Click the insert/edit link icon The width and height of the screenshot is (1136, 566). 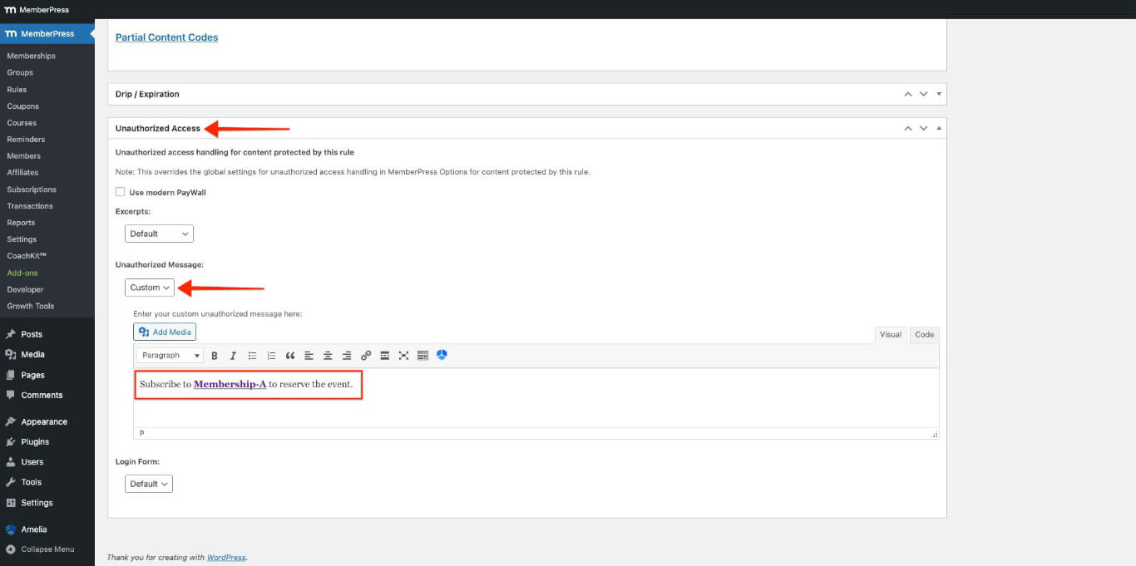(366, 356)
